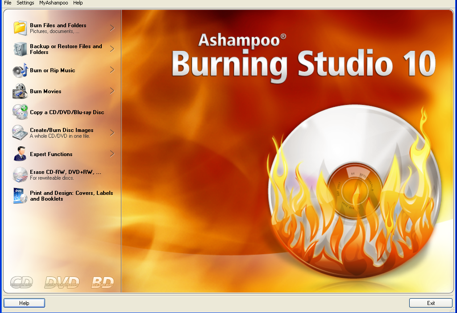Click the yellow folder icon for burning files
This screenshot has height=313, width=457.
click(20, 28)
